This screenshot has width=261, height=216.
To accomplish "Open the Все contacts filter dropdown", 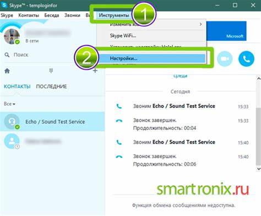I will click(9, 104).
